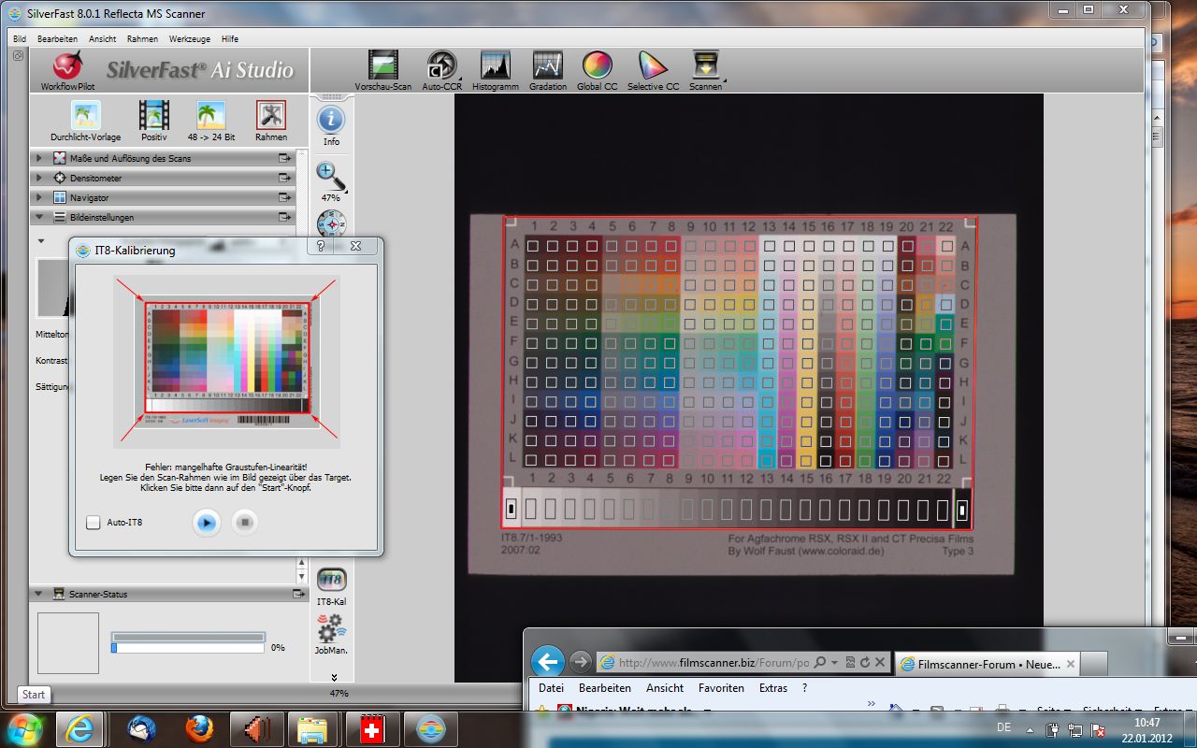This screenshot has height=748, width=1197.
Task: Open the Rahmen frame settings icon
Action: click(271, 116)
